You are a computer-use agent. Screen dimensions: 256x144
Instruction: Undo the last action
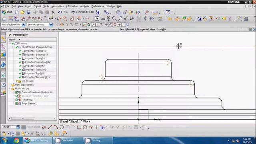coord(60,12)
